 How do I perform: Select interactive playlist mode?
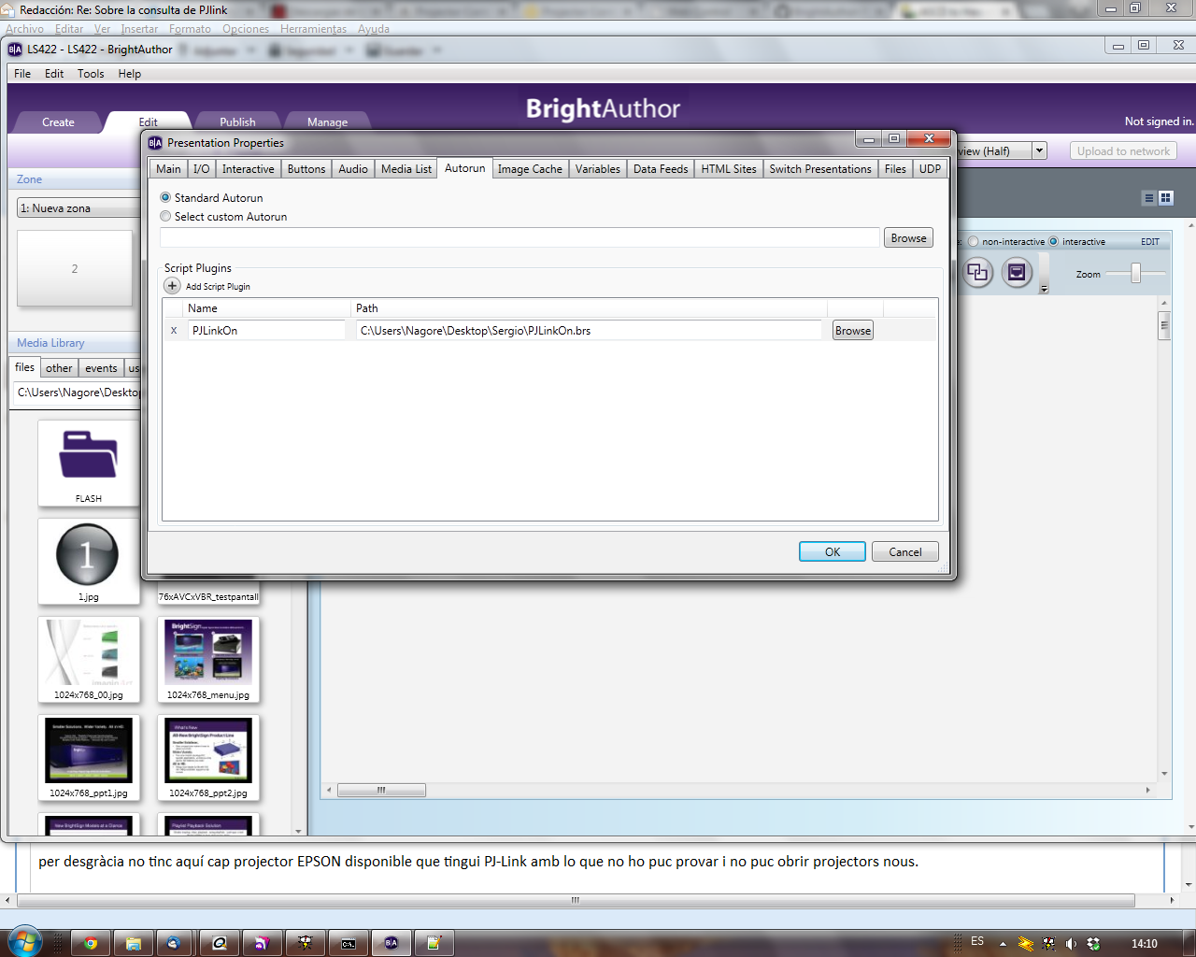click(x=1053, y=241)
